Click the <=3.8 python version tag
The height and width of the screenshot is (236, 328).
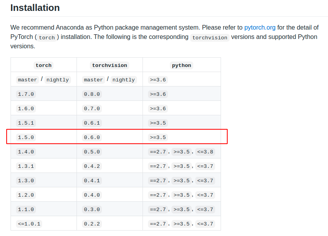pyautogui.click(x=205, y=152)
